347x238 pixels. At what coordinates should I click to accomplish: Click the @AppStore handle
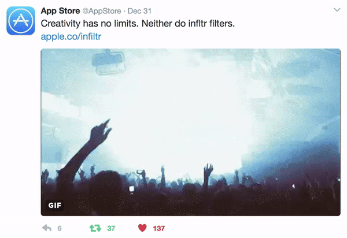pos(102,11)
